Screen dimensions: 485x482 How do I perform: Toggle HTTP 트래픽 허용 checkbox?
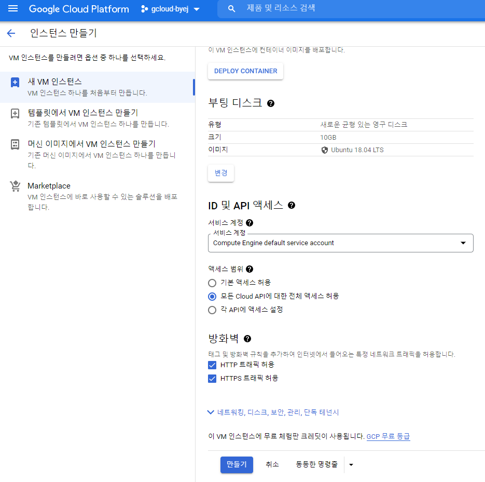(212, 365)
